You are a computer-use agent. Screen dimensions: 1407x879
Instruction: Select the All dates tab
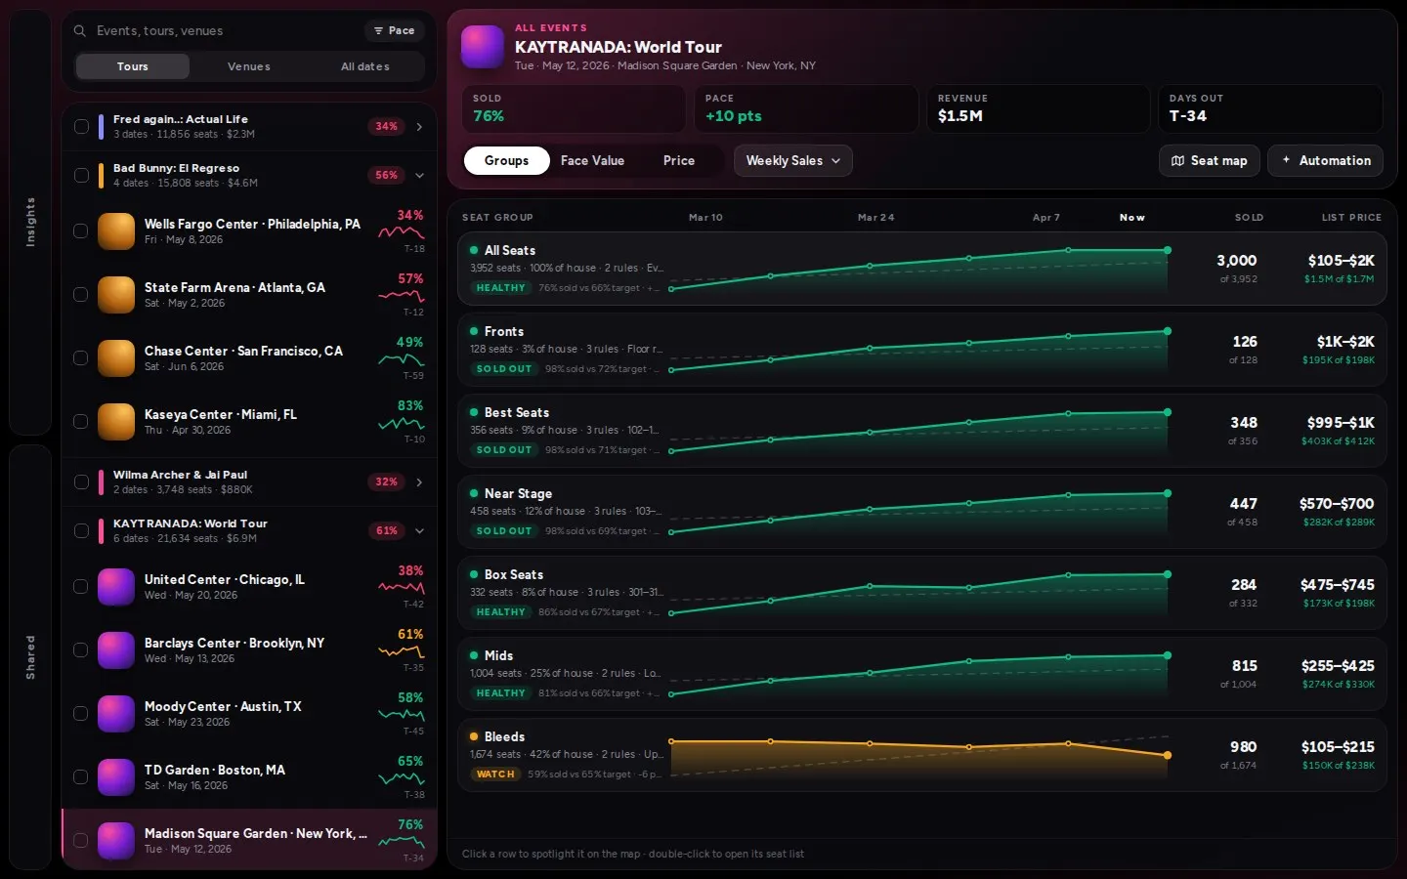coord(365,66)
